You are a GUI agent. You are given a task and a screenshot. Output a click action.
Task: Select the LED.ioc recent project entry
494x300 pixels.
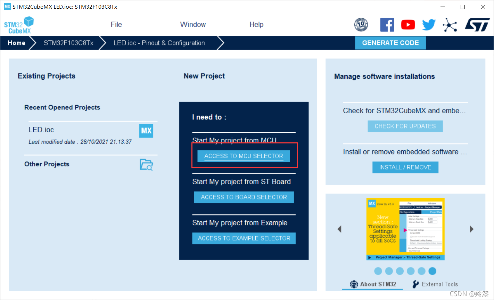click(41, 130)
